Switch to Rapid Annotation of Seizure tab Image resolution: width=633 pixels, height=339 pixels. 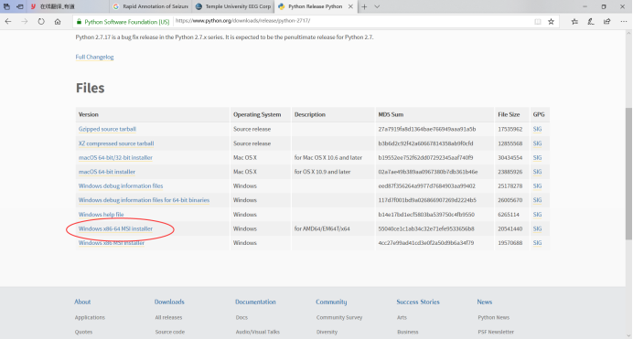point(151,6)
